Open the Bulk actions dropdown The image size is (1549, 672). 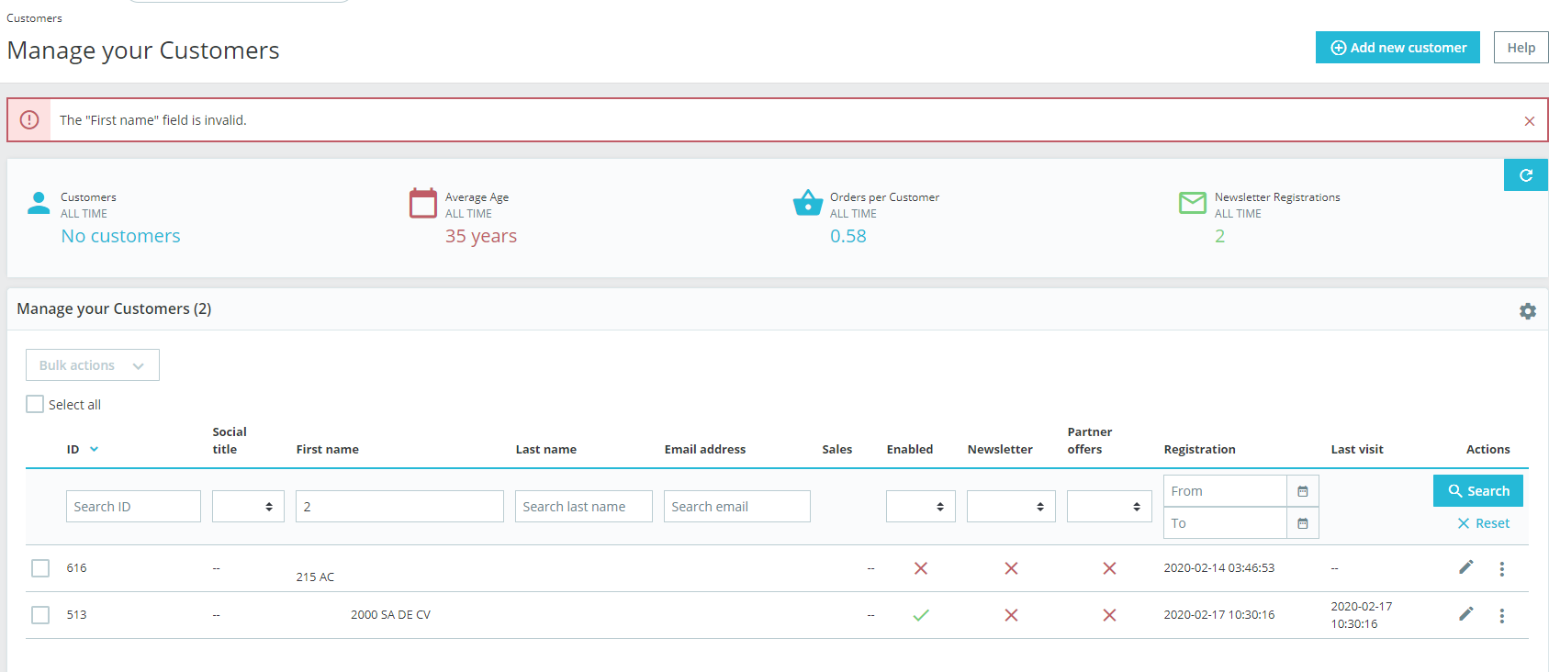93,365
